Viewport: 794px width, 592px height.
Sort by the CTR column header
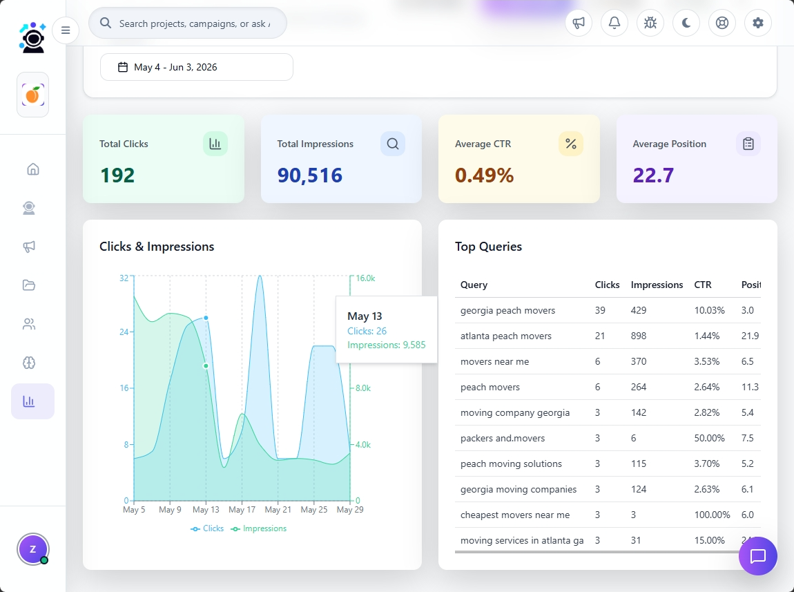[703, 285]
